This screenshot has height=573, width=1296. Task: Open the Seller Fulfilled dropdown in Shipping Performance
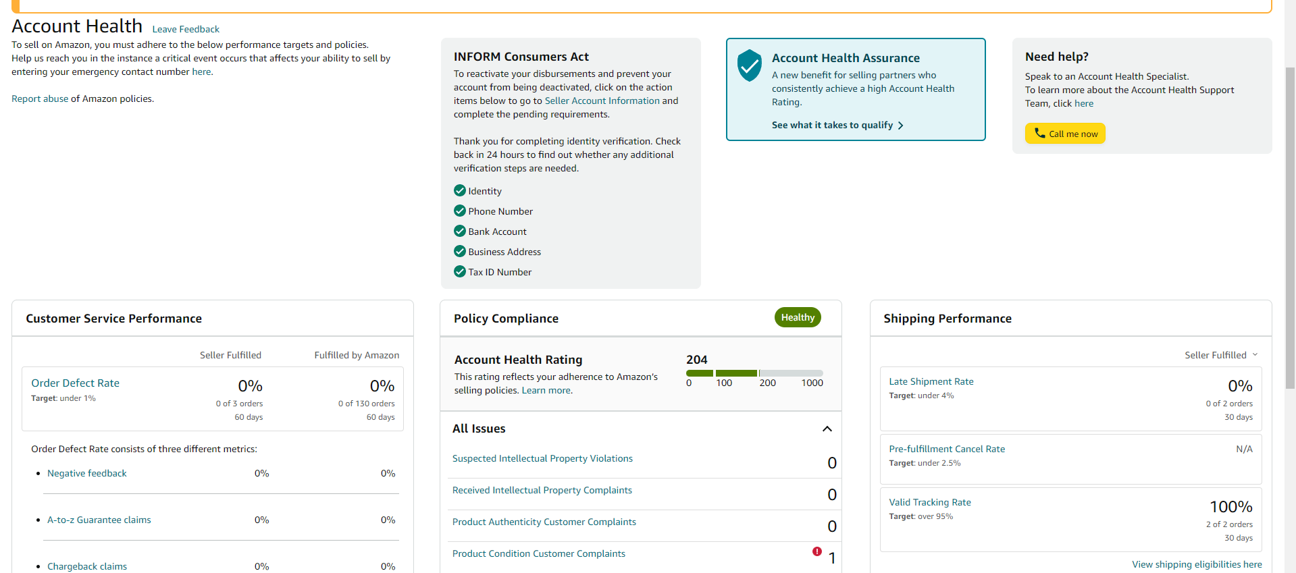(1221, 355)
